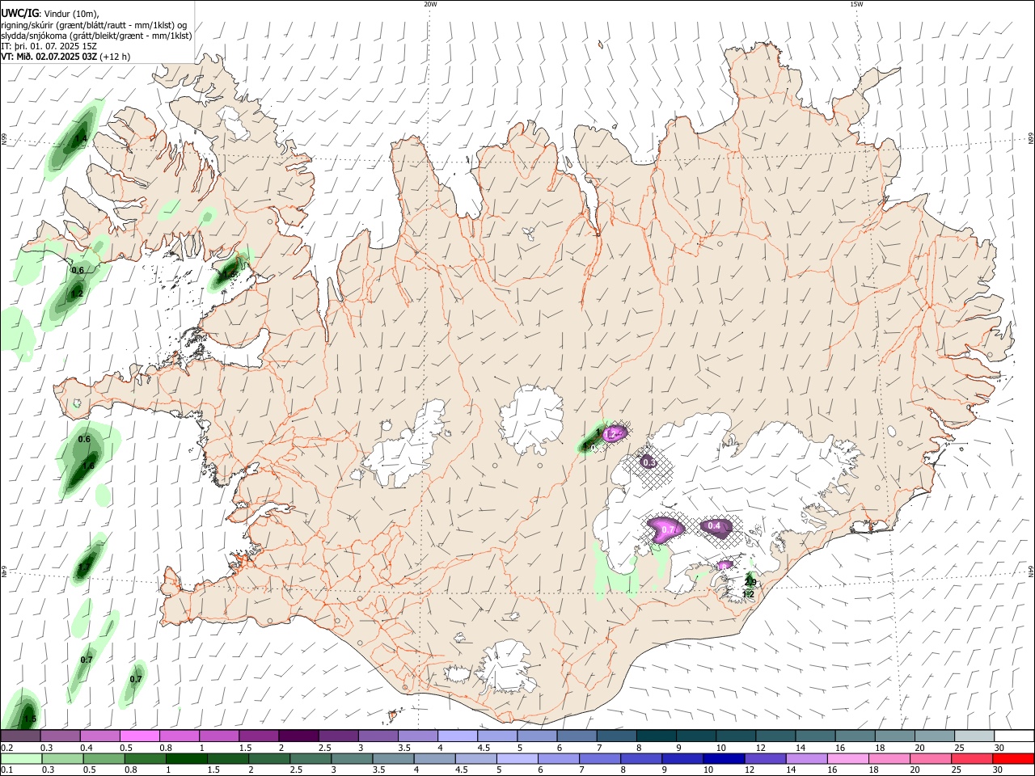This screenshot has width=1035, height=776.
Task: Click the 'IT: þri. 01. 07. 2025 15Z' line
Action: 49,46
